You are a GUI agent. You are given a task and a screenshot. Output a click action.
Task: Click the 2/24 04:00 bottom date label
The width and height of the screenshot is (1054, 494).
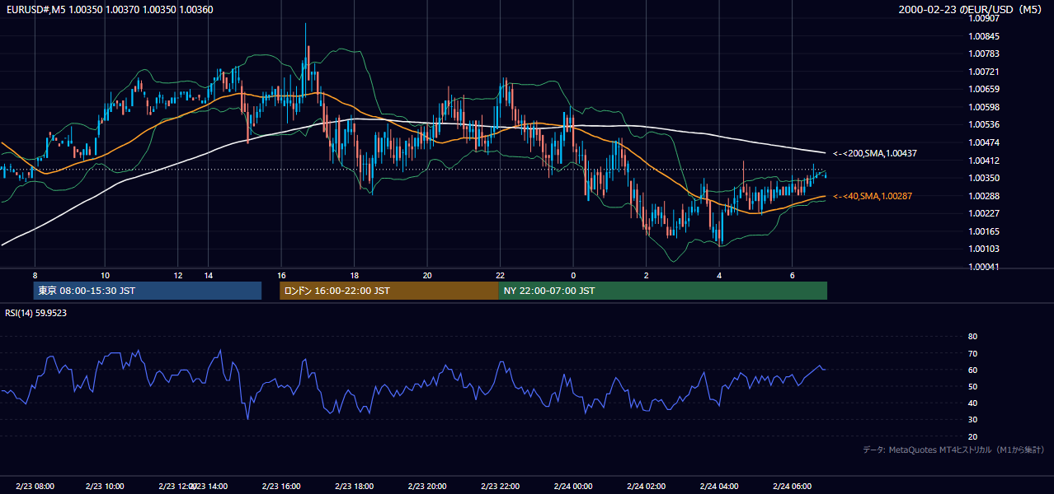coord(719,486)
